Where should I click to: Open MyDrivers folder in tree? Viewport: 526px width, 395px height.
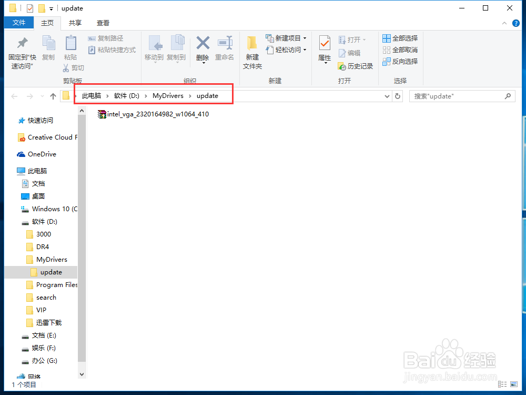point(47,260)
